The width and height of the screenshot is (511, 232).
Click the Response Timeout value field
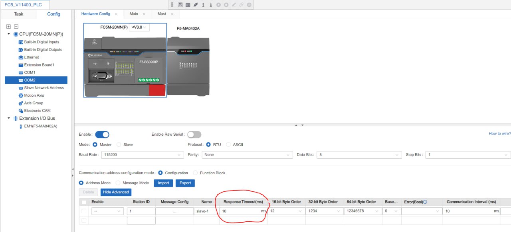click(x=243, y=211)
